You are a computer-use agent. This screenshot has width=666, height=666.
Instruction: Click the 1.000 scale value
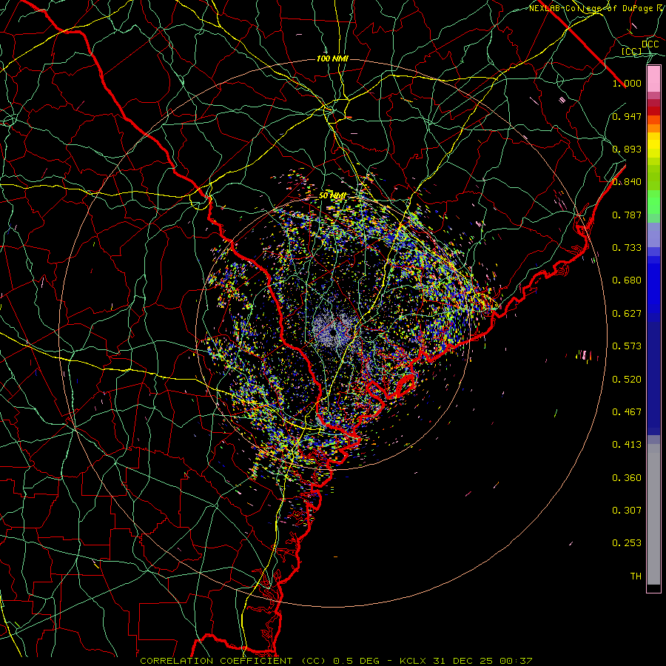pyautogui.click(x=627, y=83)
